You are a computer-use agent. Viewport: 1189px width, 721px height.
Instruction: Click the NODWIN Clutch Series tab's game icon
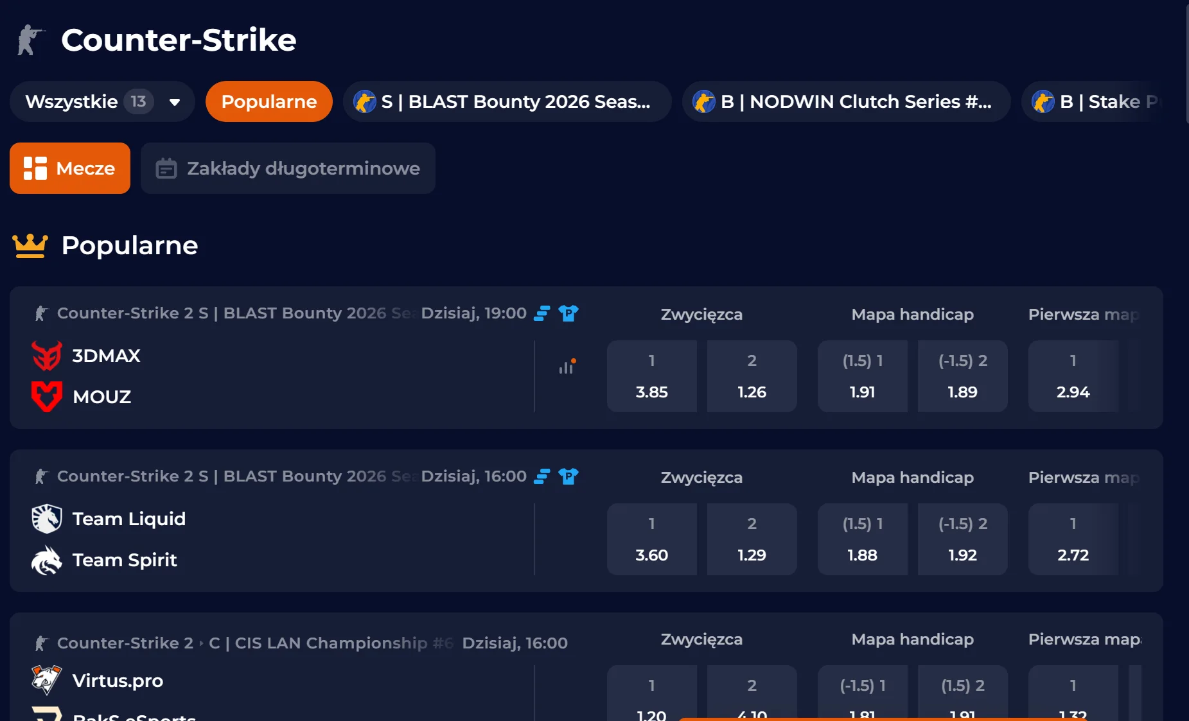(x=704, y=101)
